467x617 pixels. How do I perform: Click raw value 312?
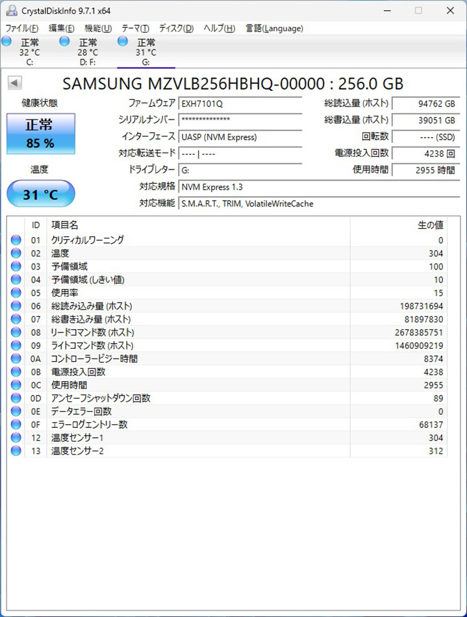[x=436, y=451]
